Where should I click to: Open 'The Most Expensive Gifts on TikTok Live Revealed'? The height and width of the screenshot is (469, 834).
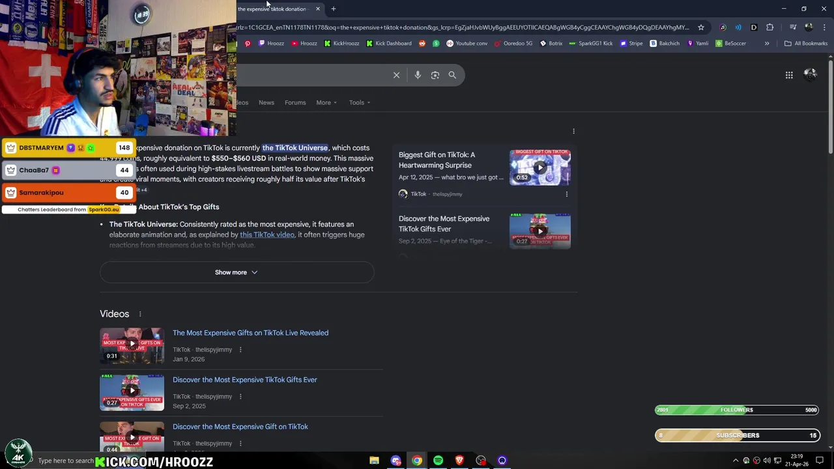[x=250, y=333]
